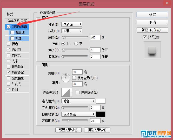The image size is (173, 140).
Task: Select the 下 direction radio button
Action: 76,44
